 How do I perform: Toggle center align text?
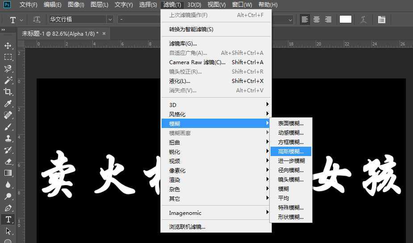(x=317, y=20)
